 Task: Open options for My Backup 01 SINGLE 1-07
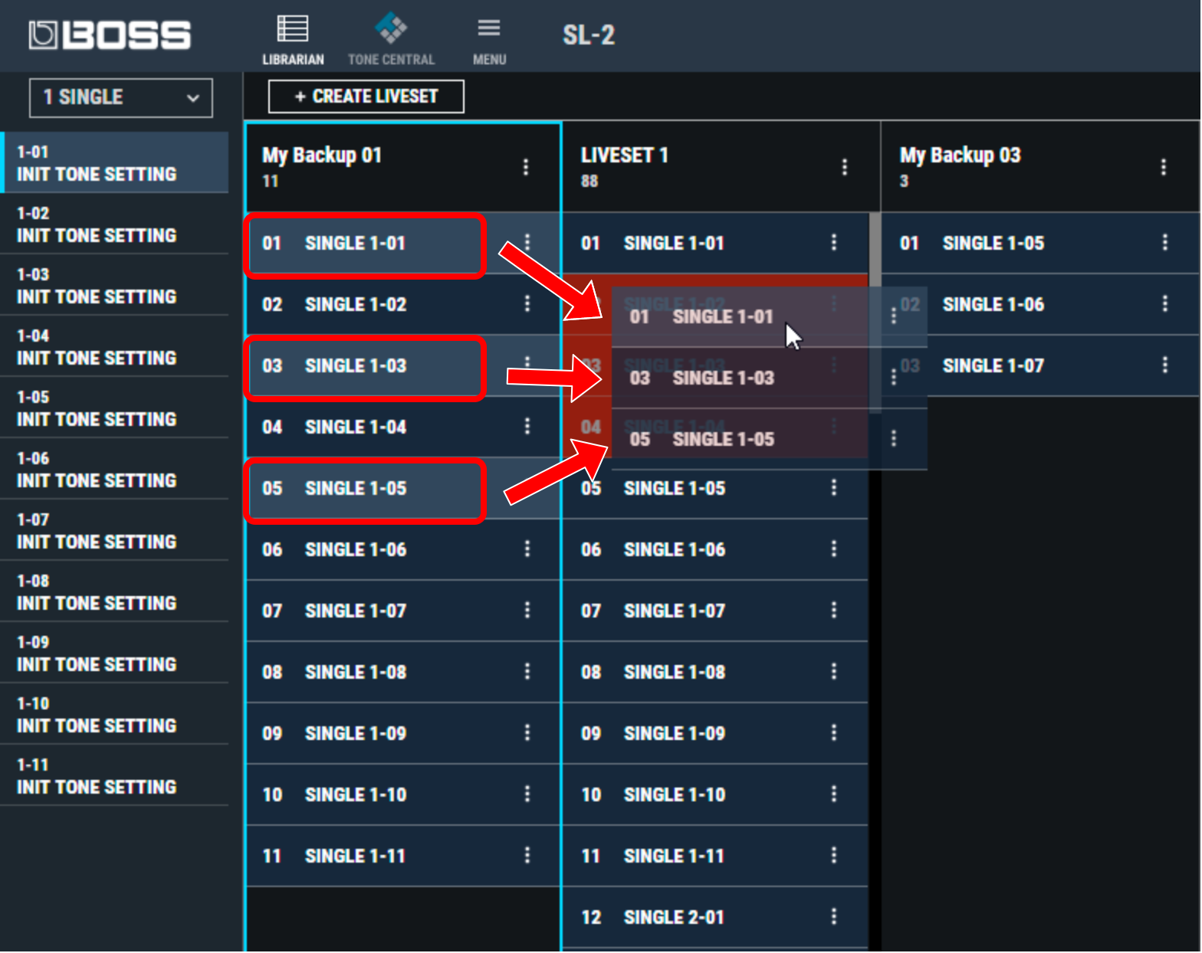527,611
